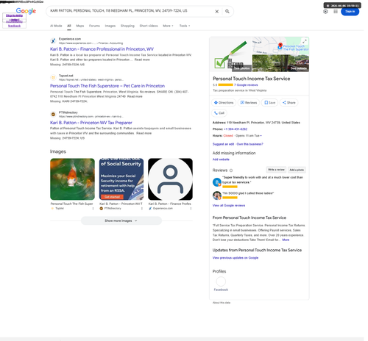The image size is (368, 341).
Task: Expand the business description via More
Action: [x=286, y=240]
